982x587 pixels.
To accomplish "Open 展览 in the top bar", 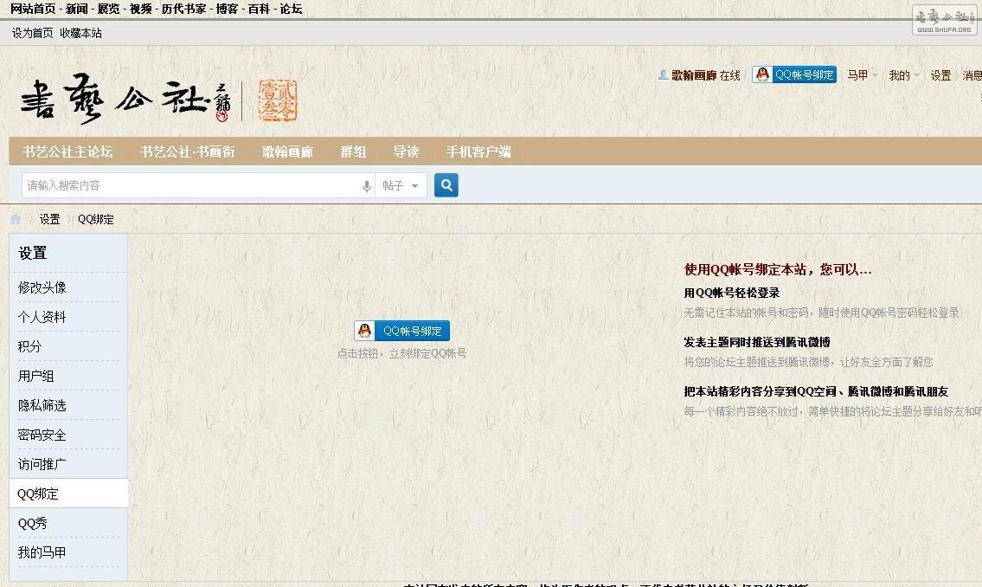I will point(108,9).
